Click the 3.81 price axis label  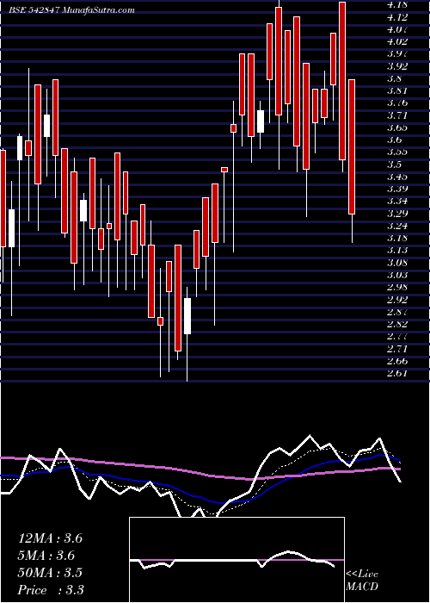397,90
